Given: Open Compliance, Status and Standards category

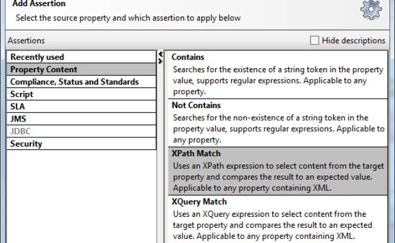Looking at the screenshot, I should click(74, 82).
